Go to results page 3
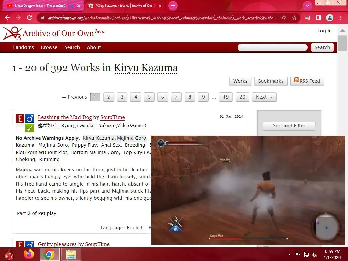Screen dimensions: 348x261 tap(122, 97)
